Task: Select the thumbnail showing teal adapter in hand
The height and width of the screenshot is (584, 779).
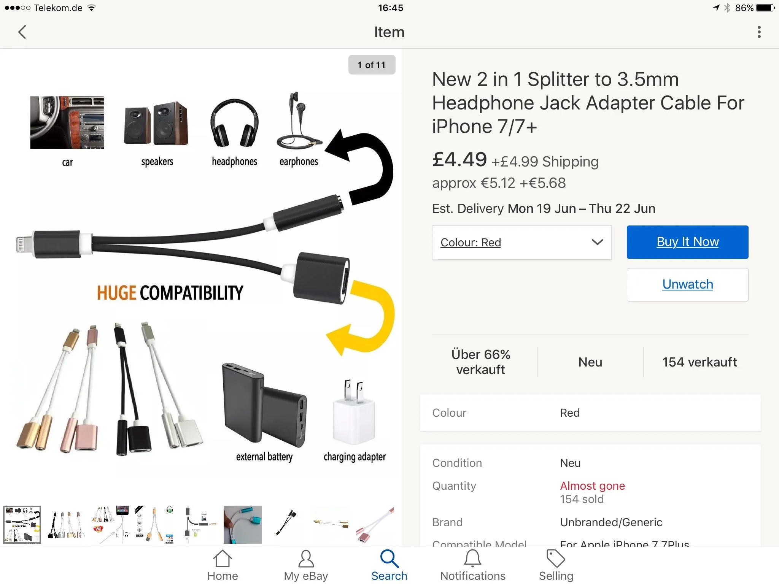Action: 243,524
